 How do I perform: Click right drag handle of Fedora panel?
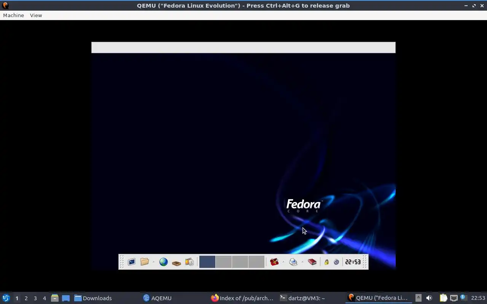pos(365,262)
